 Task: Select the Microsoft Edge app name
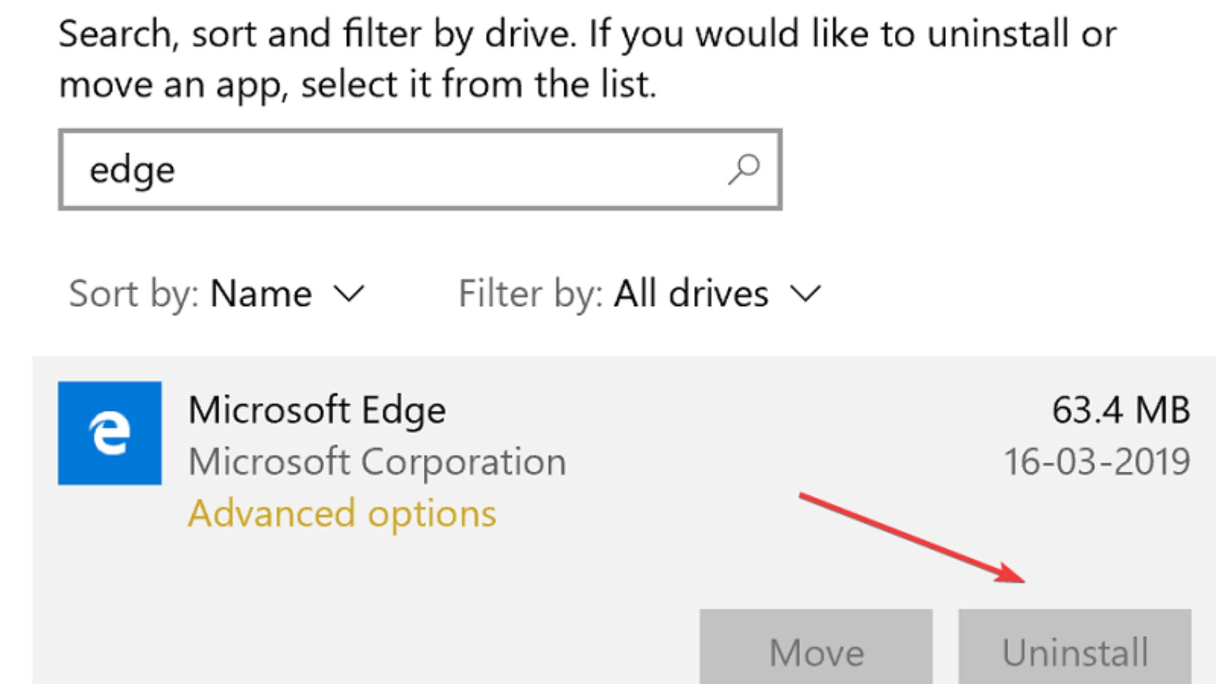(x=317, y=410)
